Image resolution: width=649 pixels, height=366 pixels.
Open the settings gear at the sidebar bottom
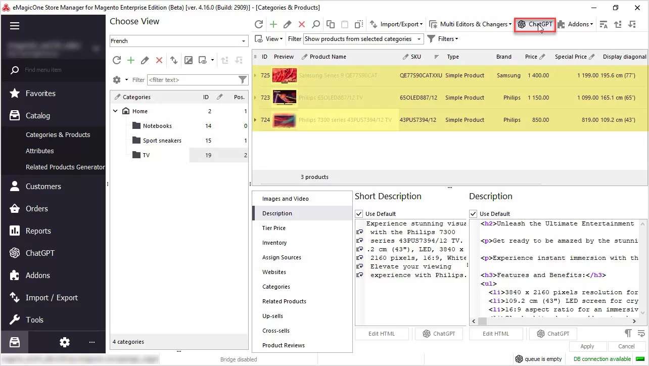[65, 342]
